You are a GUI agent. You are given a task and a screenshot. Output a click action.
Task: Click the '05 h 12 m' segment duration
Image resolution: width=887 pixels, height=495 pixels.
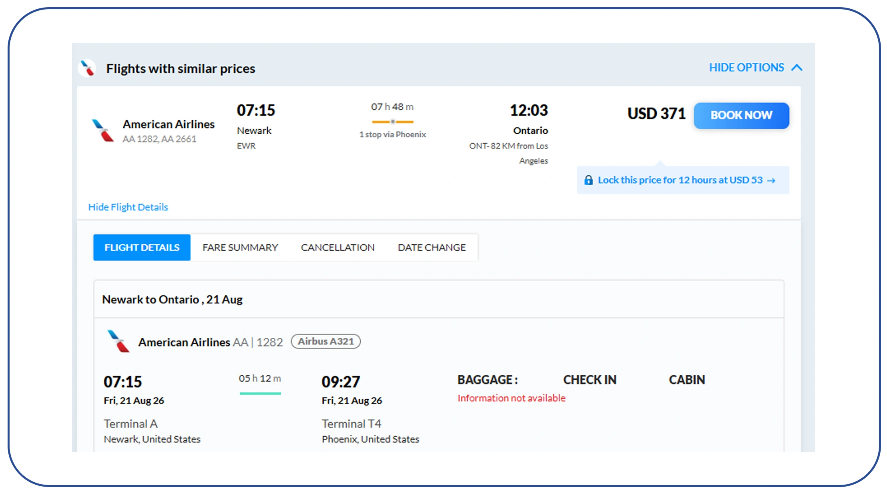(x=260, y=378)
